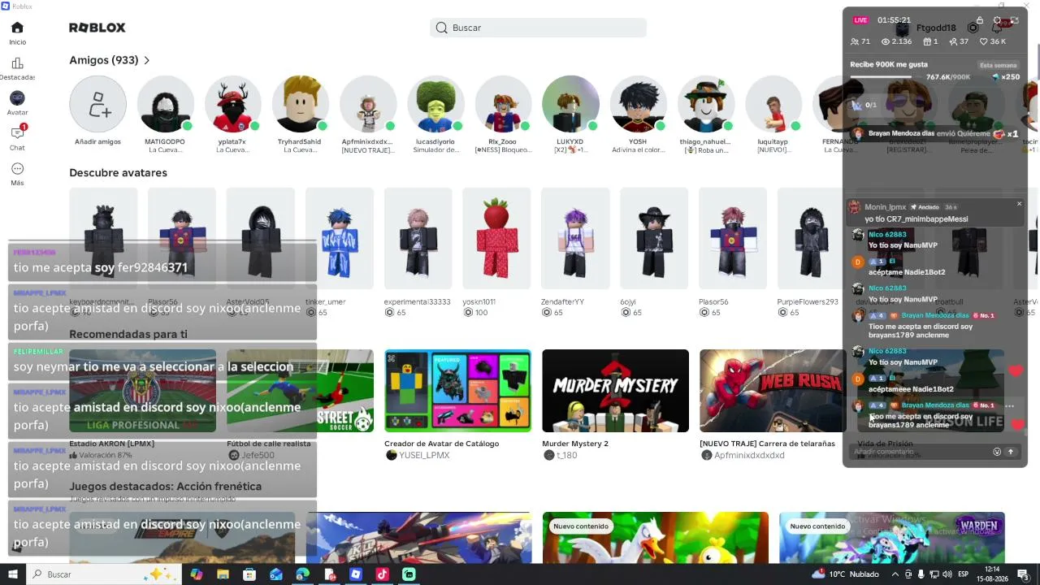
Task: Open Apfminixdxdxdxd creator link
Action: [749, 456]
